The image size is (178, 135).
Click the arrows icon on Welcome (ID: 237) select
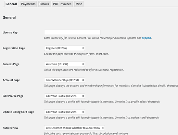point(83,64)
